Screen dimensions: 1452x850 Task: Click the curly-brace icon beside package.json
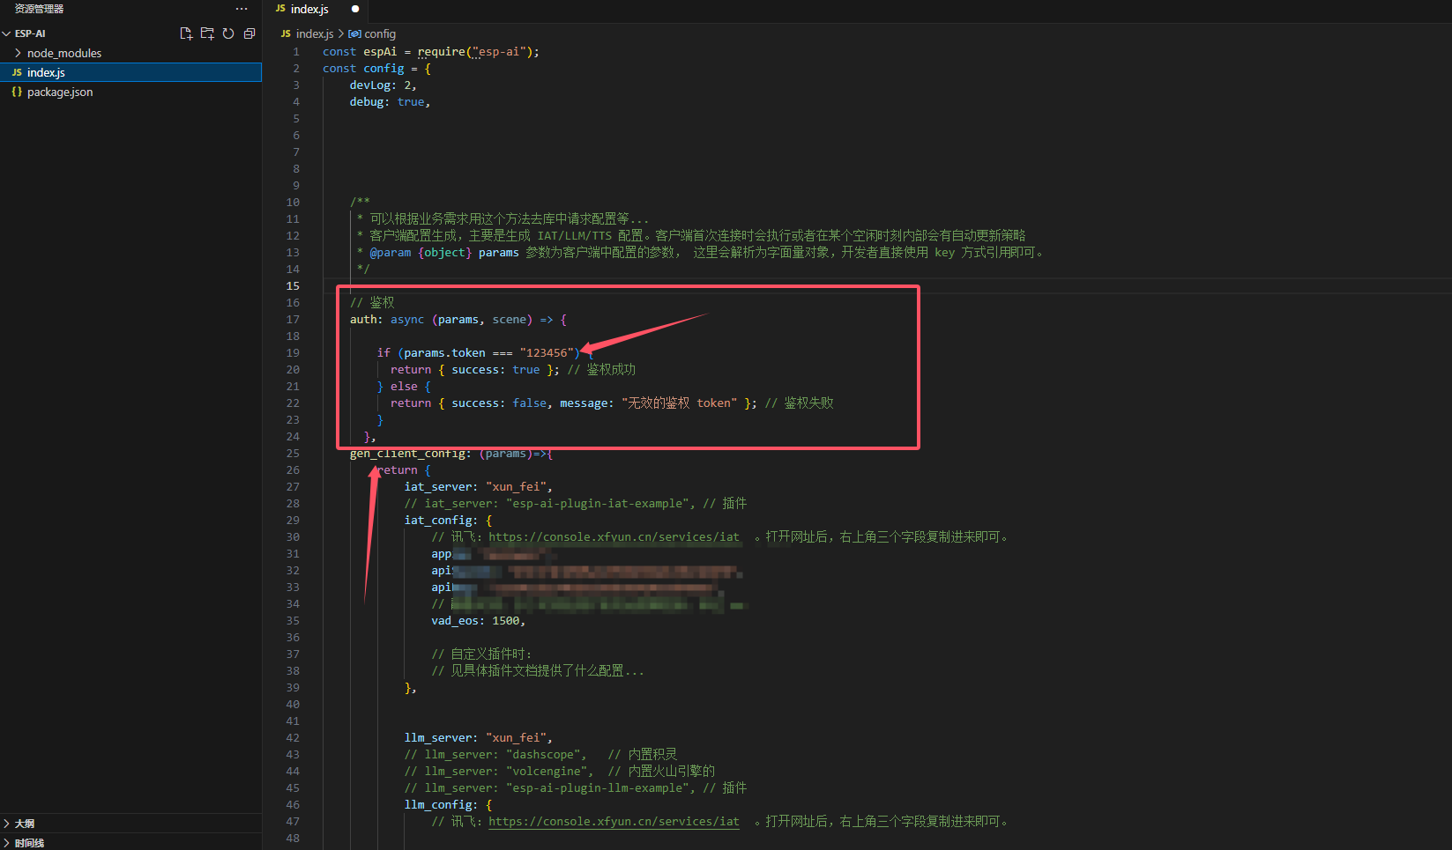tap(17, 92)
